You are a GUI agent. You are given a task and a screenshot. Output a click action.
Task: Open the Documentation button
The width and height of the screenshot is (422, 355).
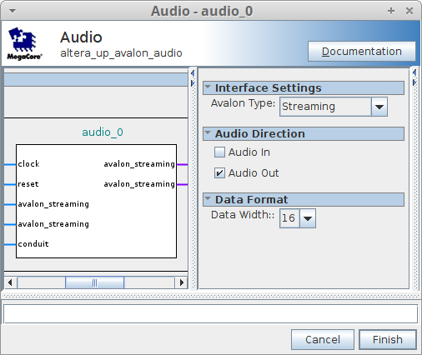click(362, 52)
